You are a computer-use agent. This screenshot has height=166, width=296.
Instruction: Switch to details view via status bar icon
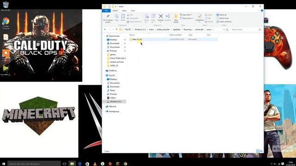point(258,151)
